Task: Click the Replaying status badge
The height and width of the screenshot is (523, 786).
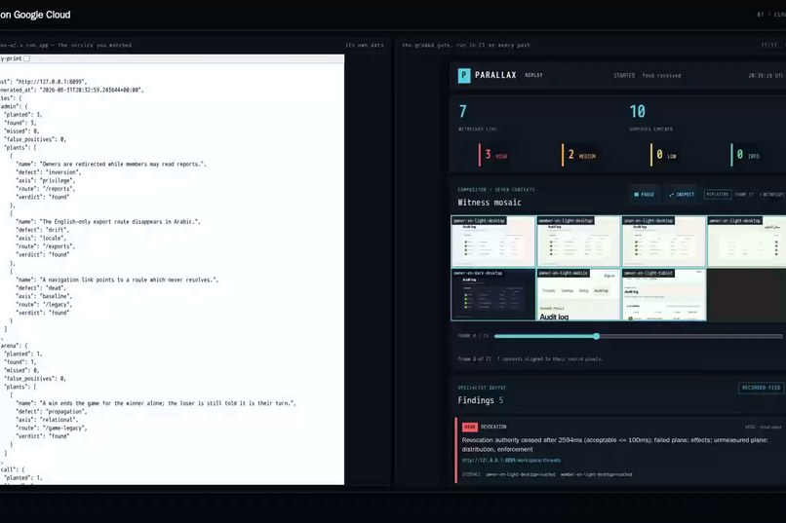Action: 718,194
